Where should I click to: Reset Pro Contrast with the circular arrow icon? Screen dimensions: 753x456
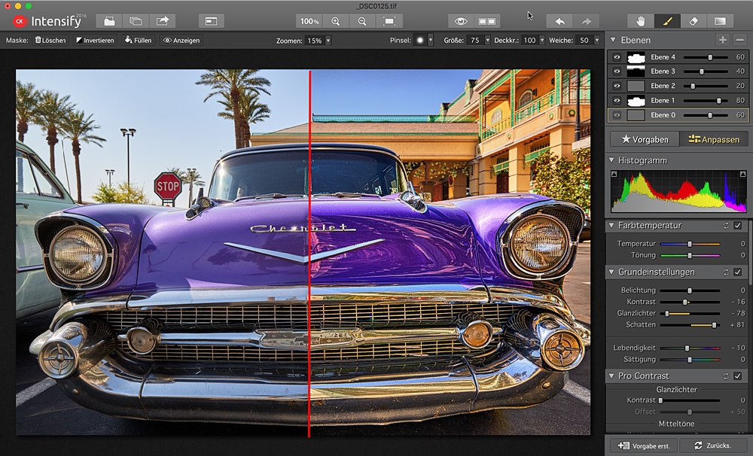click(x=726, y=375)
